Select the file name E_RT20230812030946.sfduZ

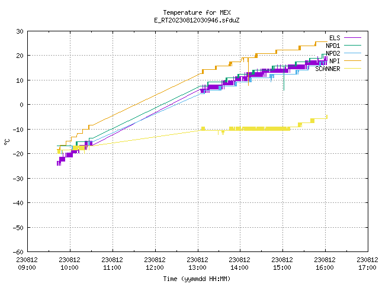tap(197, 20)
